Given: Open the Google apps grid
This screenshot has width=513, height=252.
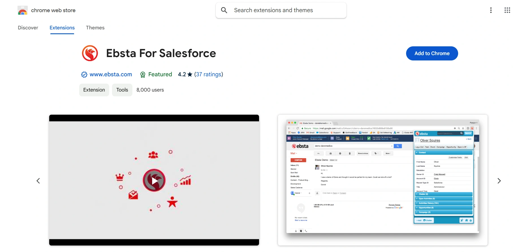Looking at the screenshot, I should [507, 10].
